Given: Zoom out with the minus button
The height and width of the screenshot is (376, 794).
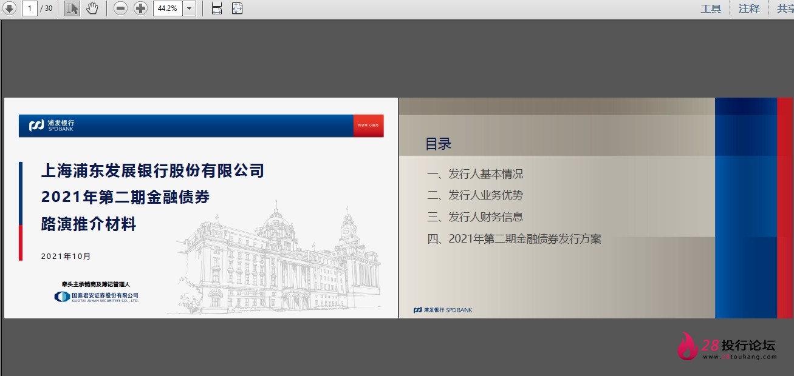Looking at the screenshot, I should pyautogui.click(x=120, y=8).
